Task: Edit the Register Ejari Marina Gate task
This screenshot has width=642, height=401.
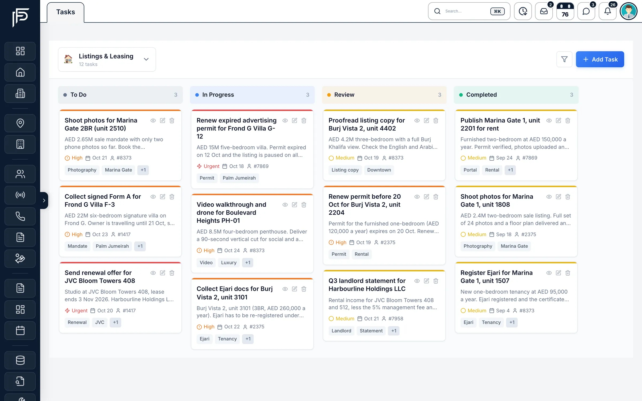Action: pyautogui.click(x=559, y=273)
